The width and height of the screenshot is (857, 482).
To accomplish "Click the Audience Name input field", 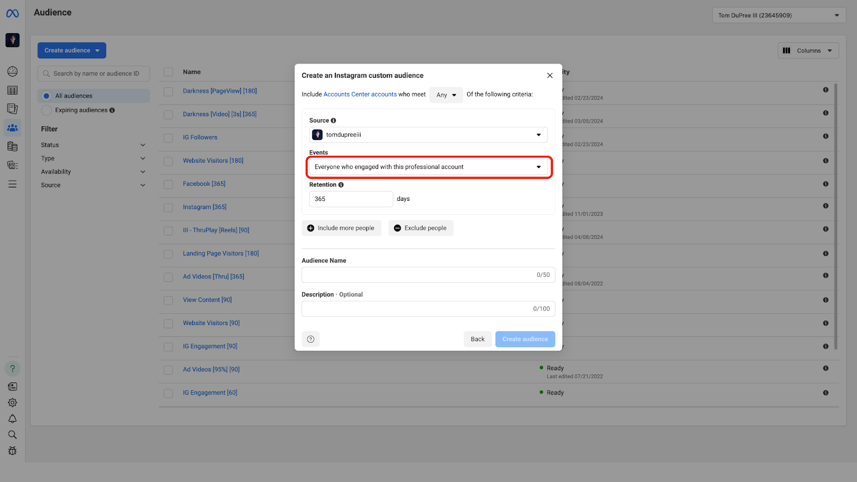I will (428, 275).
